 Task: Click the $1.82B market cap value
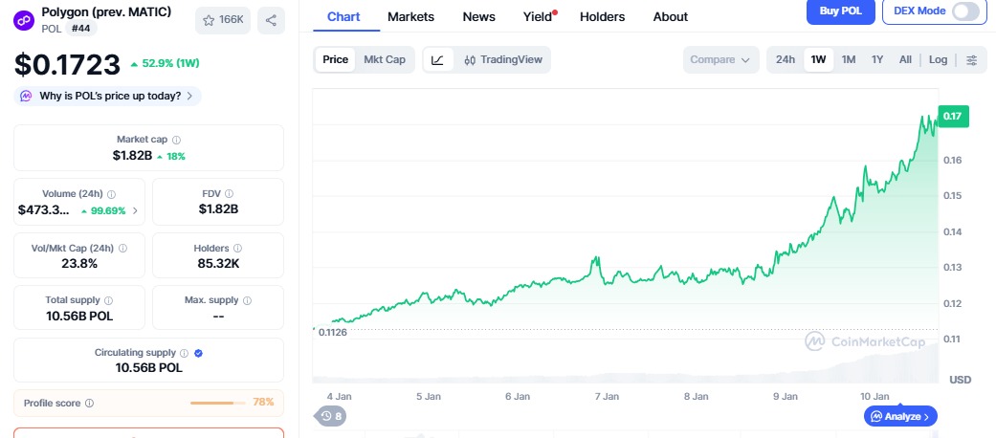pyautogui.click(x=132, y=156)
